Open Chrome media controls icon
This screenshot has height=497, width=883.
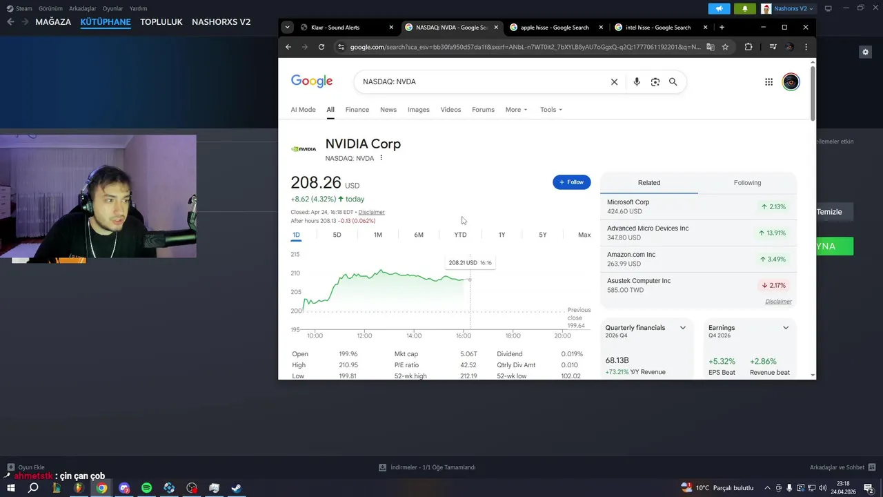point(773,47)
